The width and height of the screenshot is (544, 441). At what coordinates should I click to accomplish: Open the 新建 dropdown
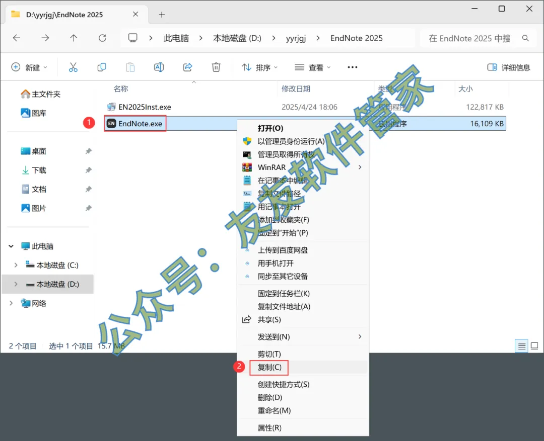click(29, 67)
